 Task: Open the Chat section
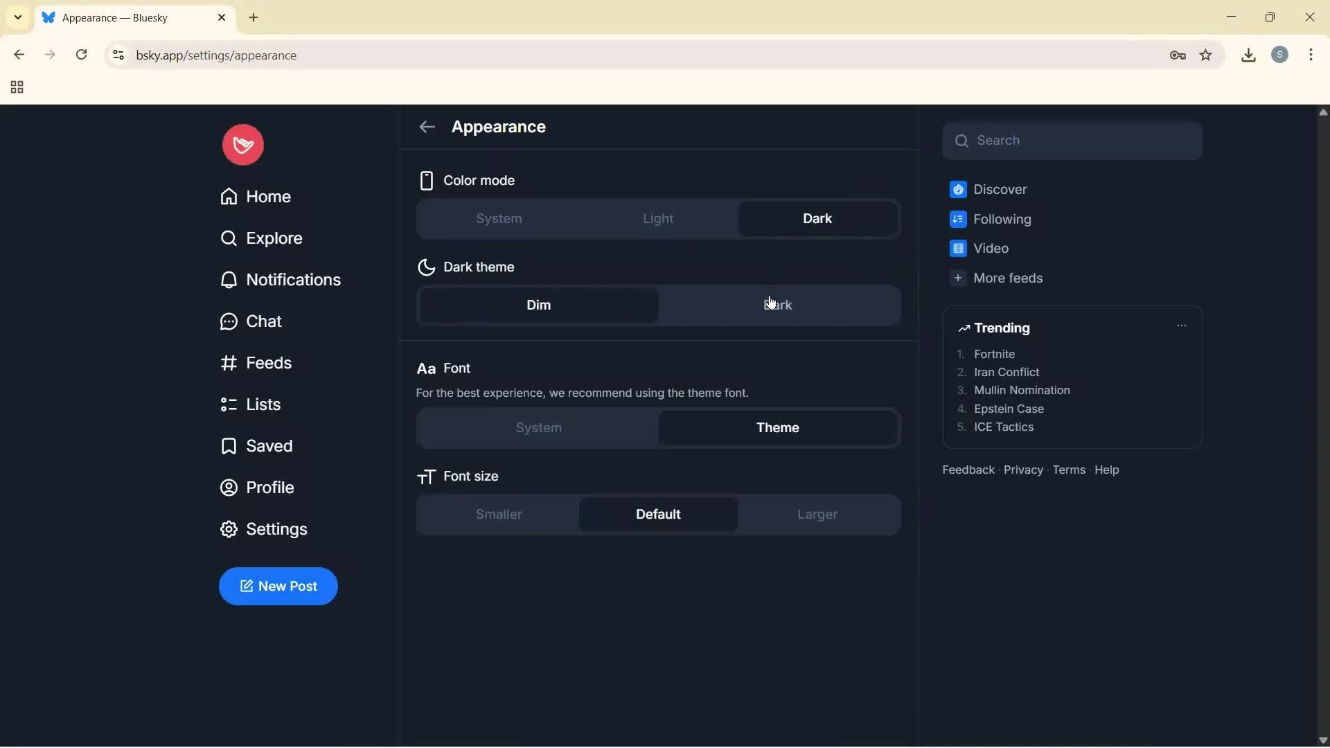(265, 321)
